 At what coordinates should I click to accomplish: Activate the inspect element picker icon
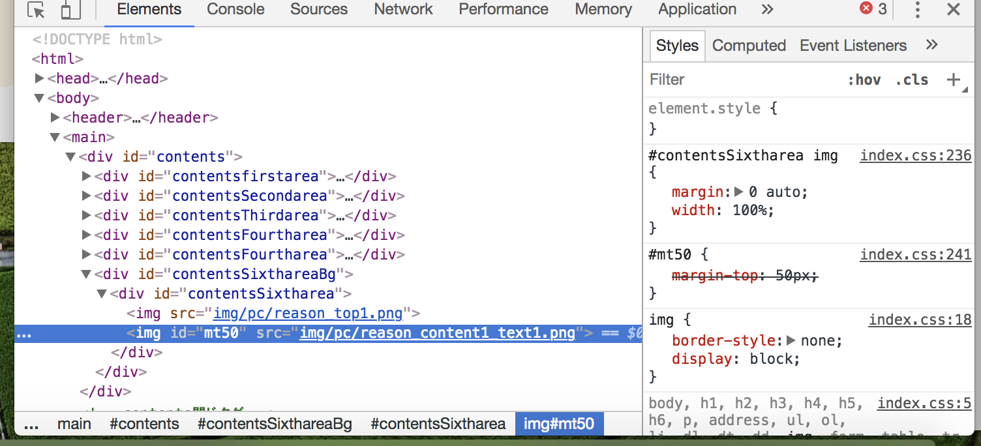pyautogui.click(x=36, y=10)
